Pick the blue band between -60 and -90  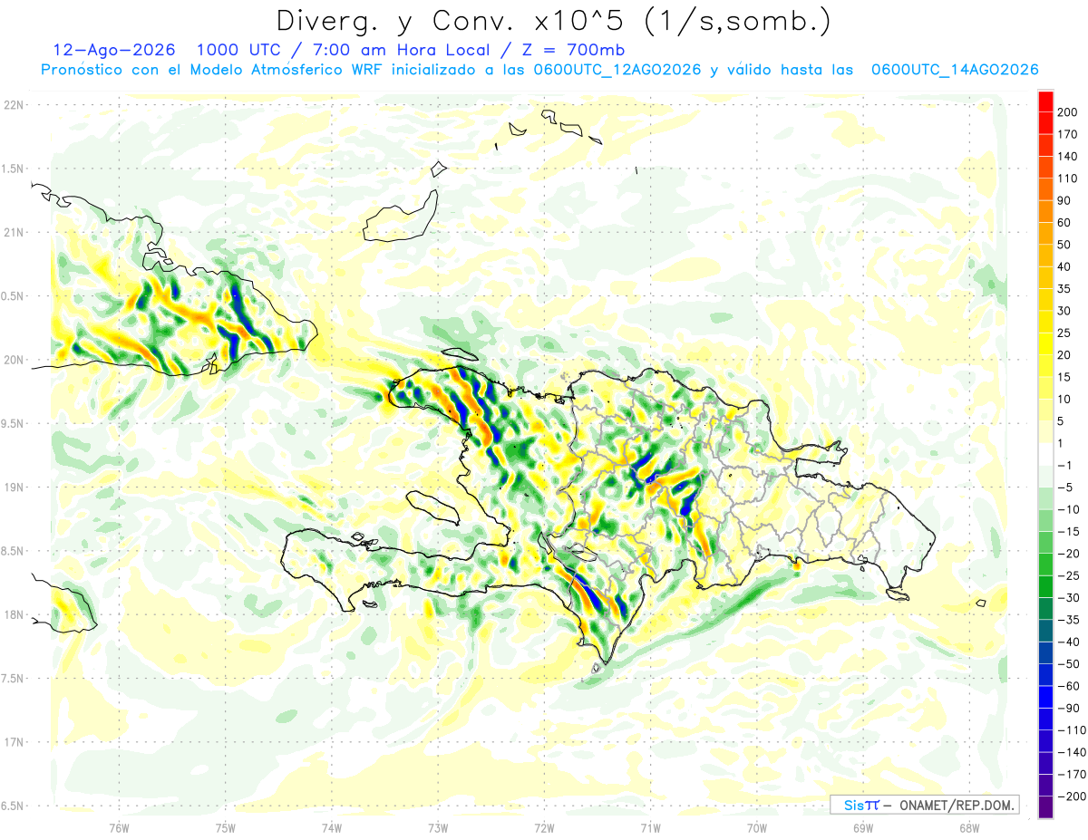tap(1045, 697)
